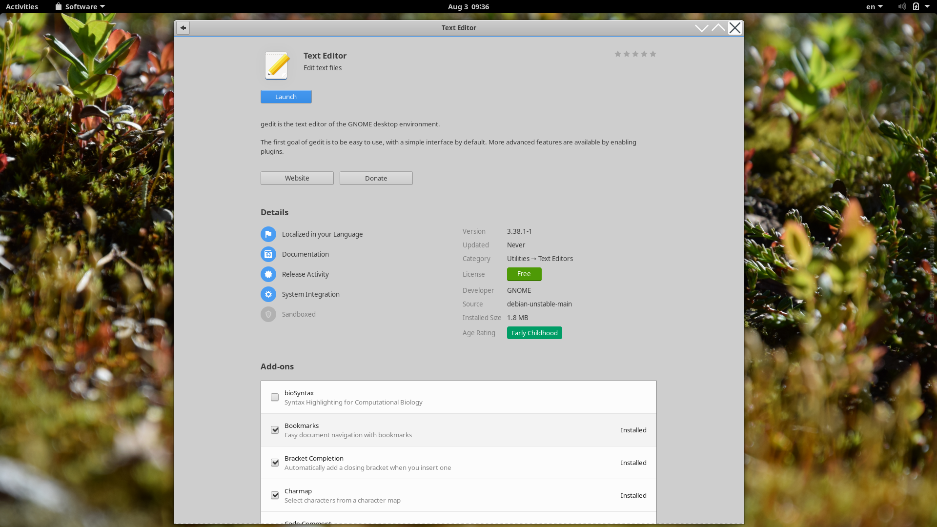
Task: Click the Bracket Completion add-on name
Action: click(314, 458)
